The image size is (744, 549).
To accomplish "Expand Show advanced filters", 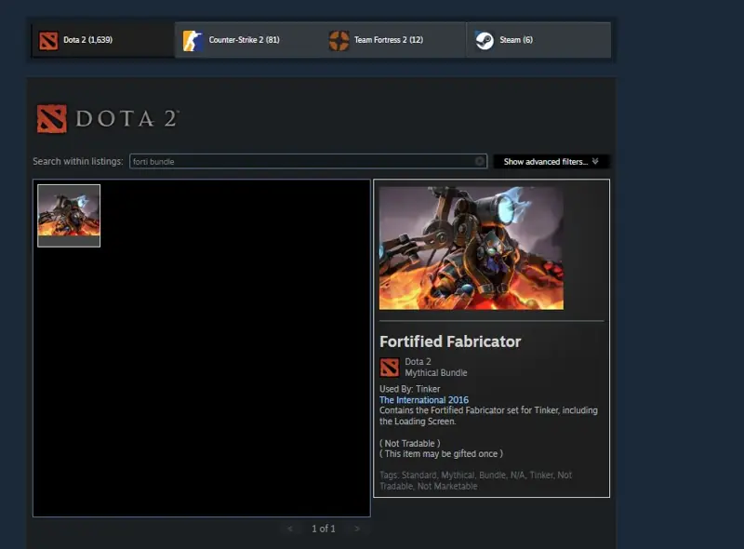I will (551, 162).
